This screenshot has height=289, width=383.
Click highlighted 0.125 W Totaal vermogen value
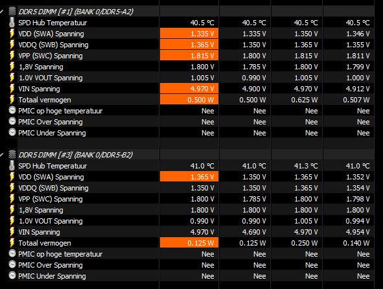(x=189, y=243)
